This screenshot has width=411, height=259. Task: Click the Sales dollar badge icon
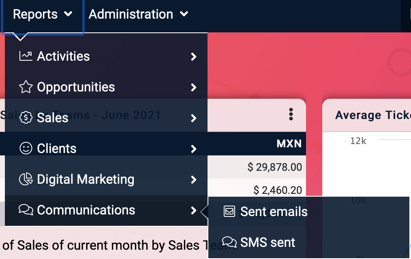[x=26, y=118]
